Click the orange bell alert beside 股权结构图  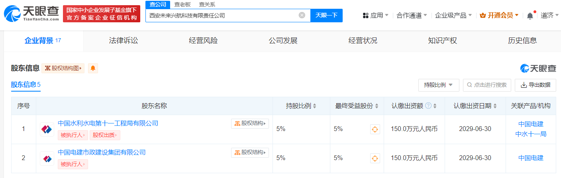click(93, 68)
